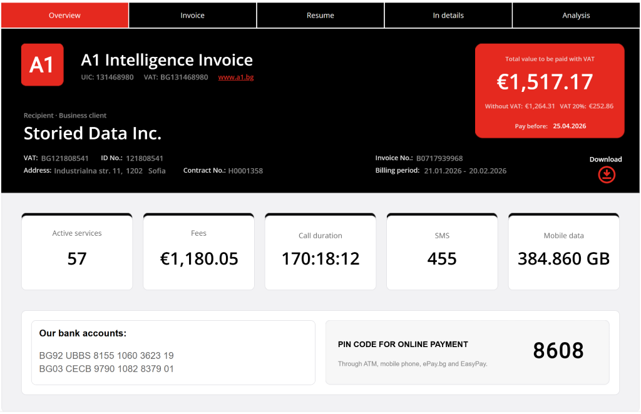
Task: Select the Analysis tab
Action: point(576,16)
